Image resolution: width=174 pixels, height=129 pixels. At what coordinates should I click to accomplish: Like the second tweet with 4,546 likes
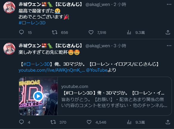(89, 122)
